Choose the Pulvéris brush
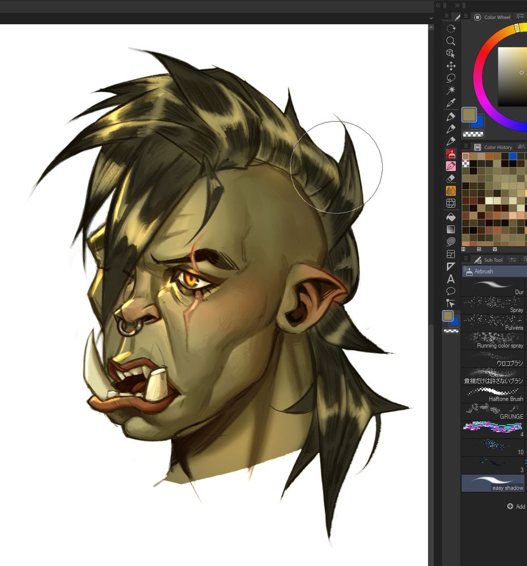The image size is (527, 566). pyautogui.click(x=493, y=323)
